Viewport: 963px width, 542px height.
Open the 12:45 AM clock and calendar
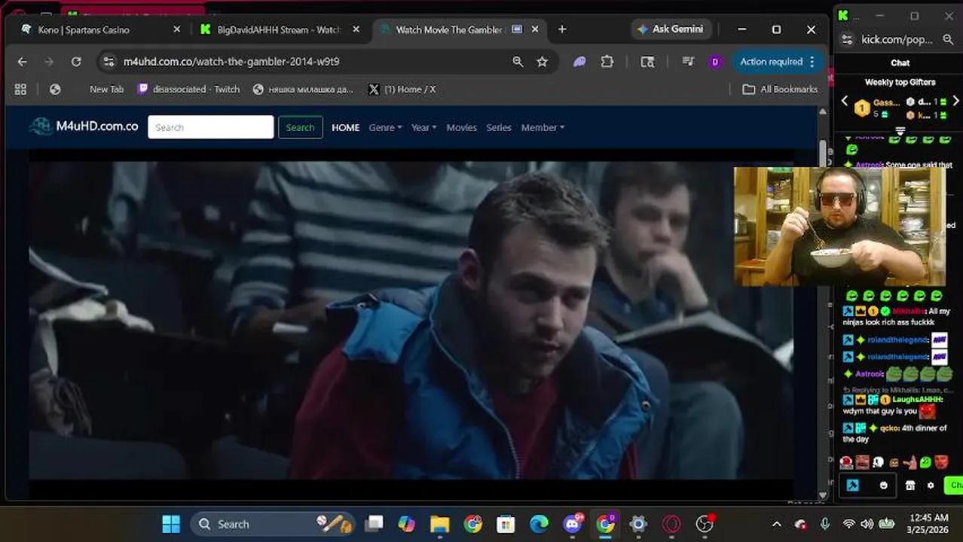click(928, 524)
